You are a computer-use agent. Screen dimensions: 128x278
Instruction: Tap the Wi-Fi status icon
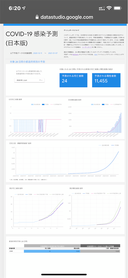(109, 8)
